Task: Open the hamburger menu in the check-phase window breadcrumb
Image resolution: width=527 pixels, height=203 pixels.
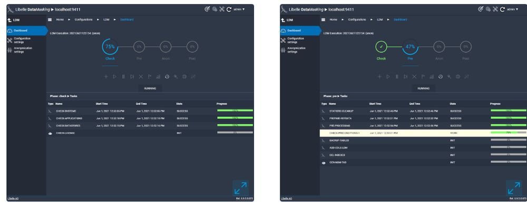Action: 50,19
